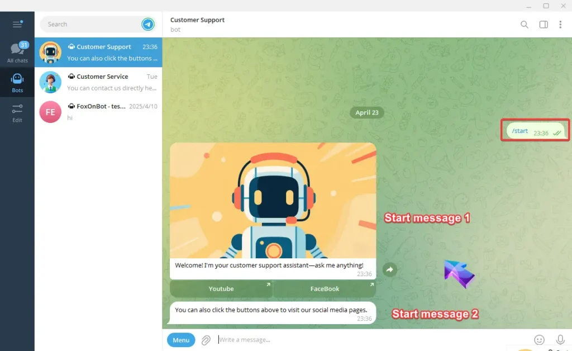The image size is (572, 351).
Task: Open the hamburger main menu
Action: [x=17, y=24]
